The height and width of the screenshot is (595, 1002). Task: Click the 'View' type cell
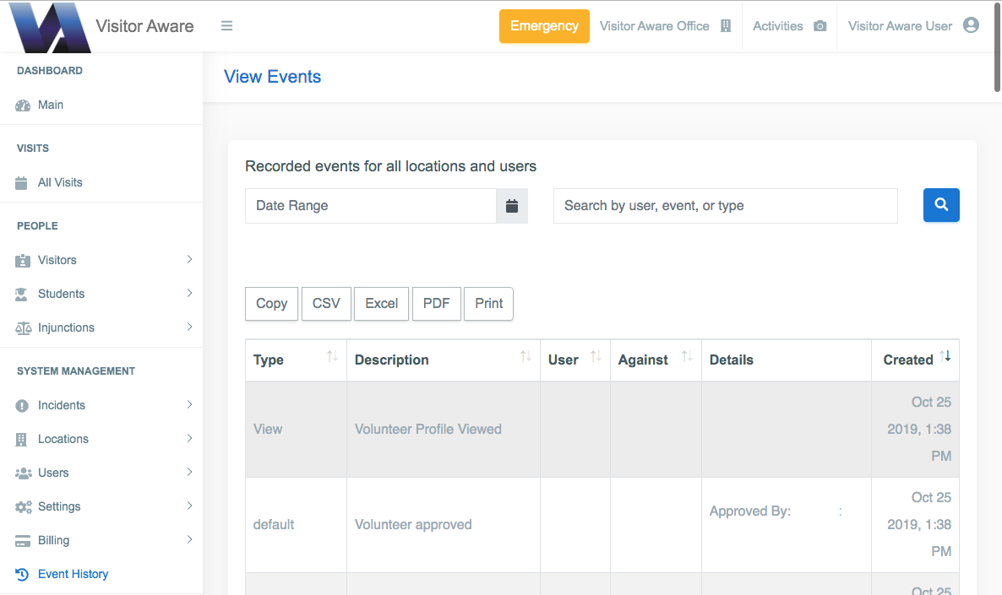(x=296, y=430)
